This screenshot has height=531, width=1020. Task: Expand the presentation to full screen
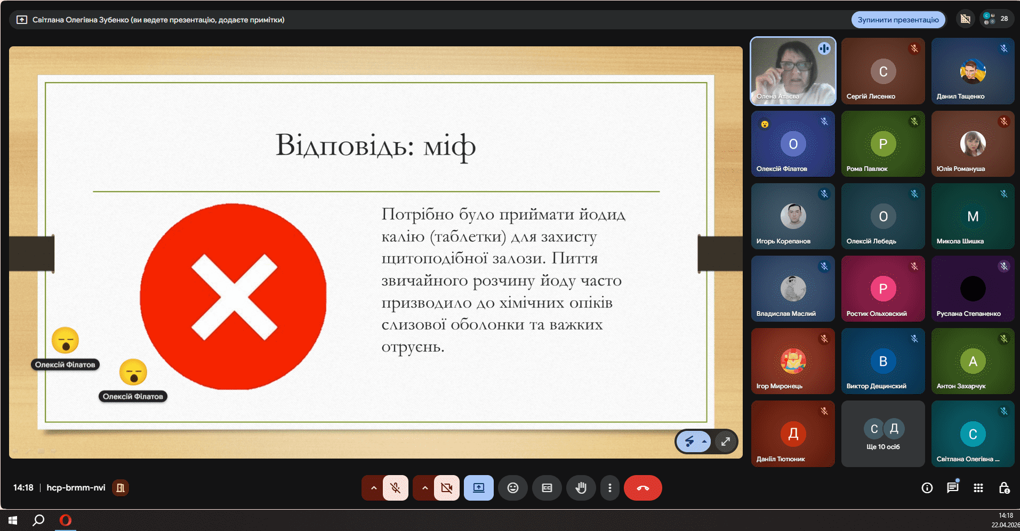[726, 442]
